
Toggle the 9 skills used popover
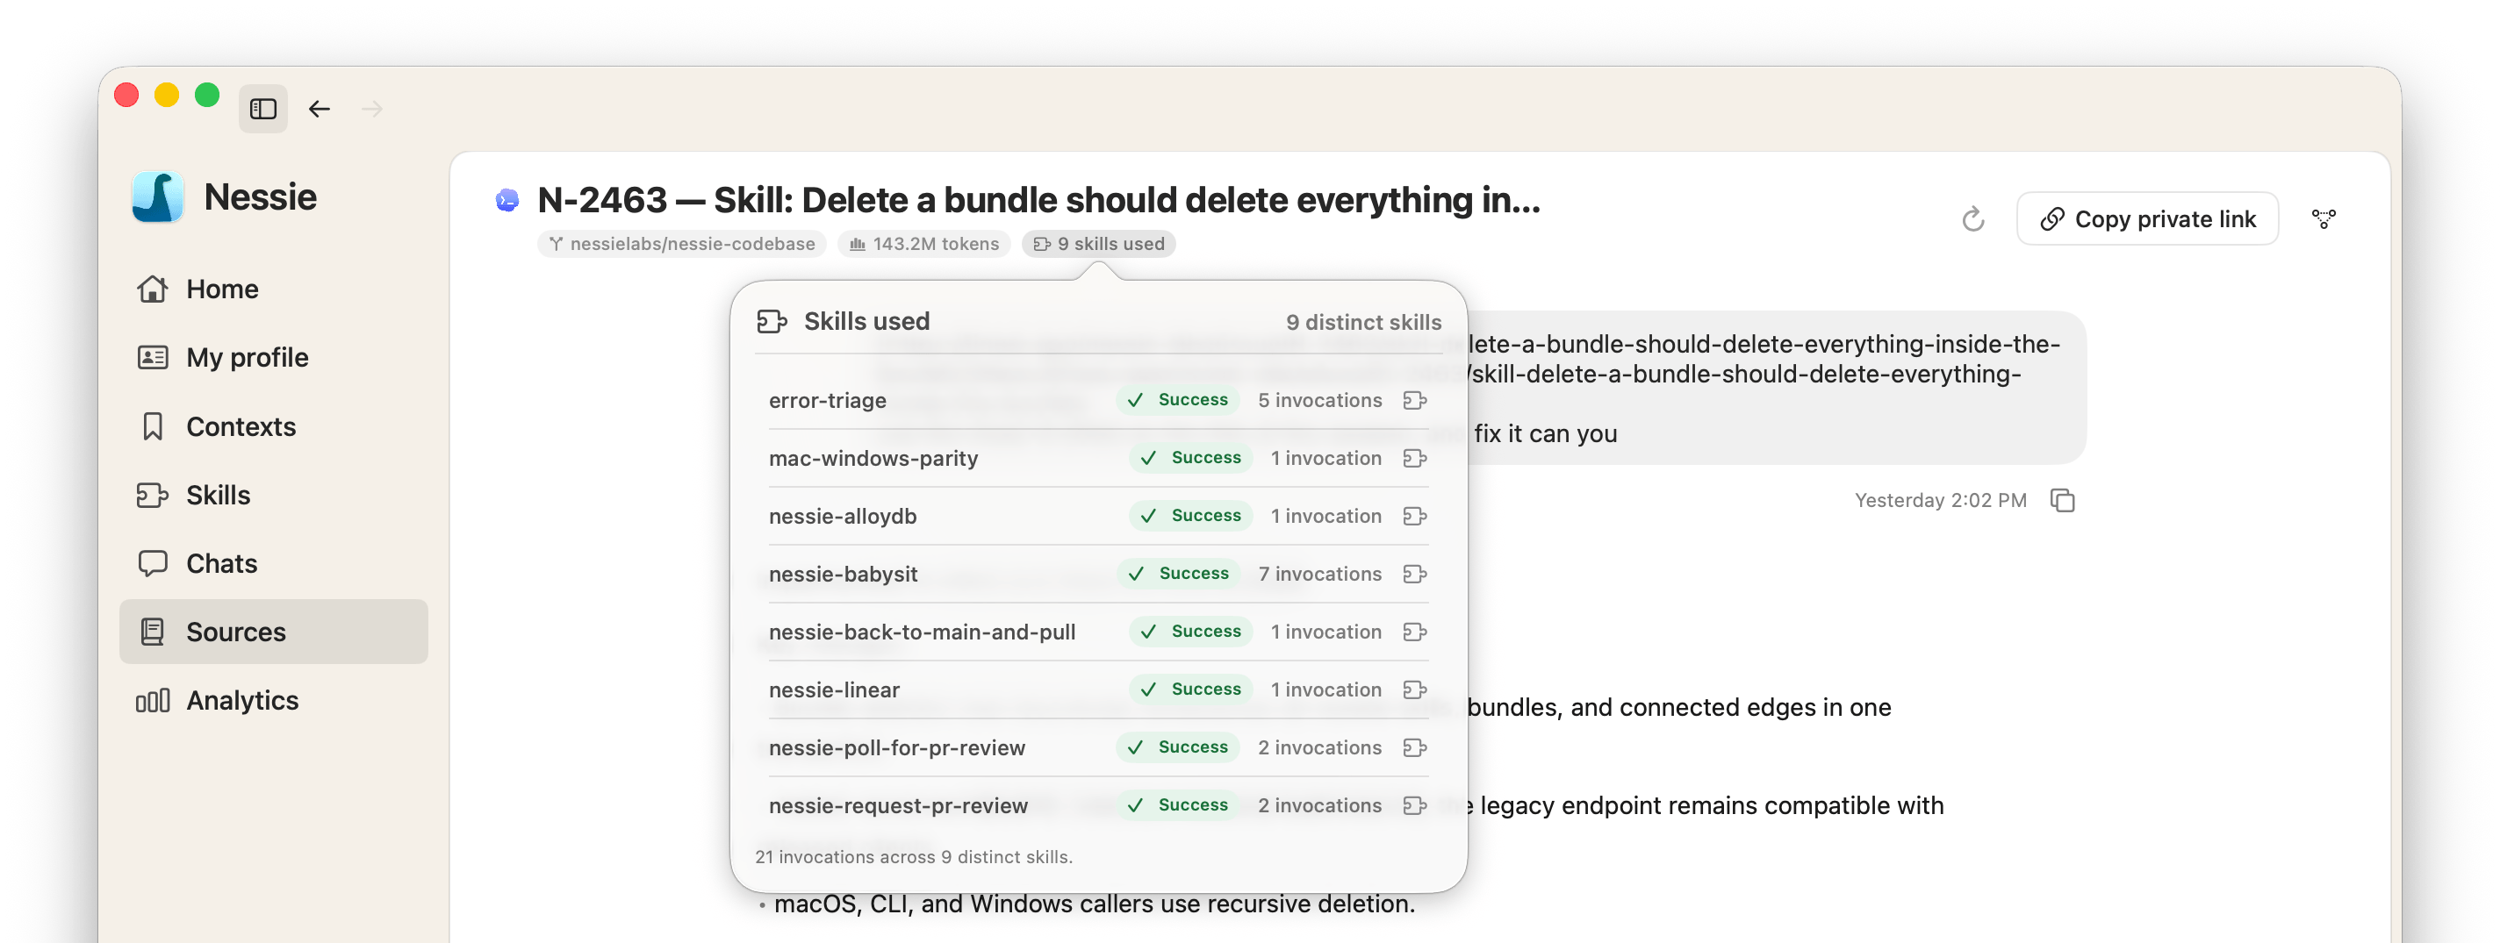(1099, 244)
